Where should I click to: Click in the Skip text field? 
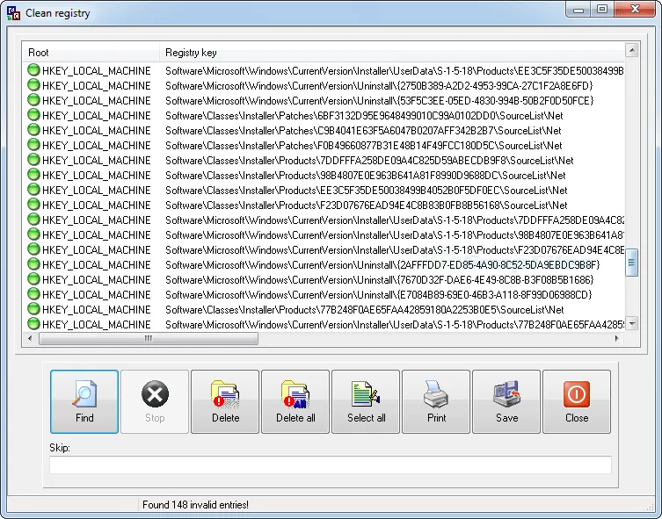point(330,465)
